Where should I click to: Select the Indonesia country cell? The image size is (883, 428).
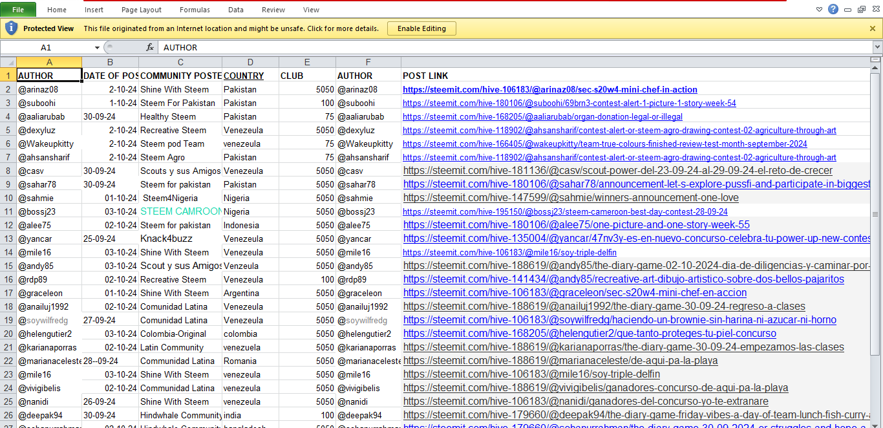pos(250,225)
